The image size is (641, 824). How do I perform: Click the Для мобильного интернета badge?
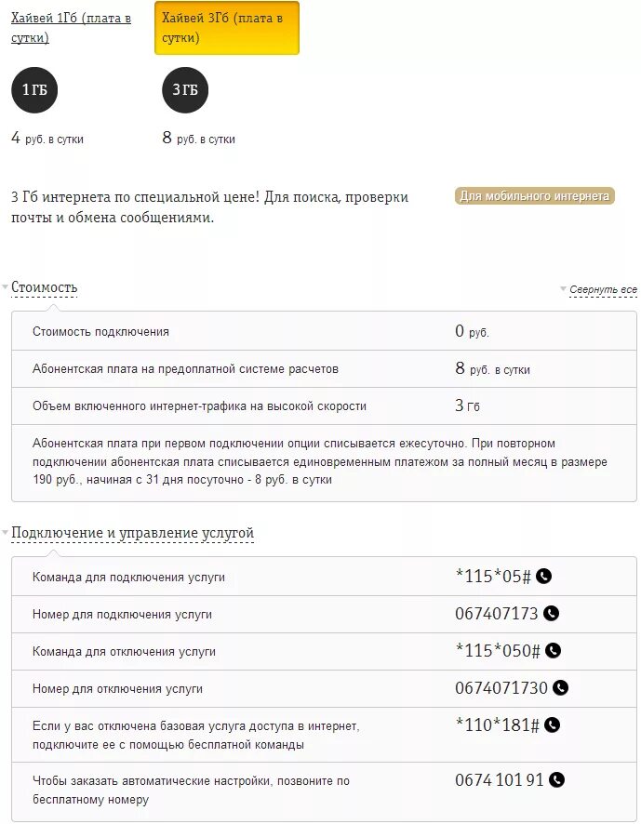pyautogui.click(x=534, y=196)
